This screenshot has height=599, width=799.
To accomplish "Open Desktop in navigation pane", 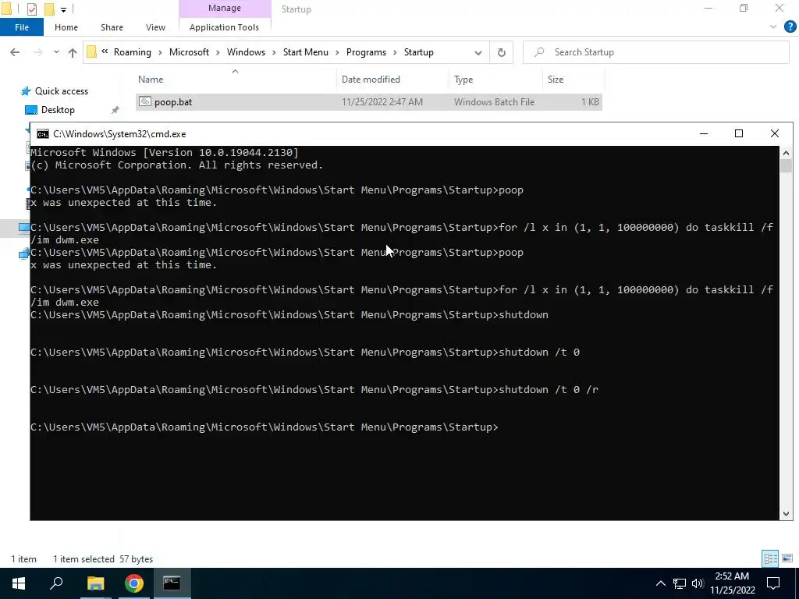I will pyautogui.click(x=58, y=110).
